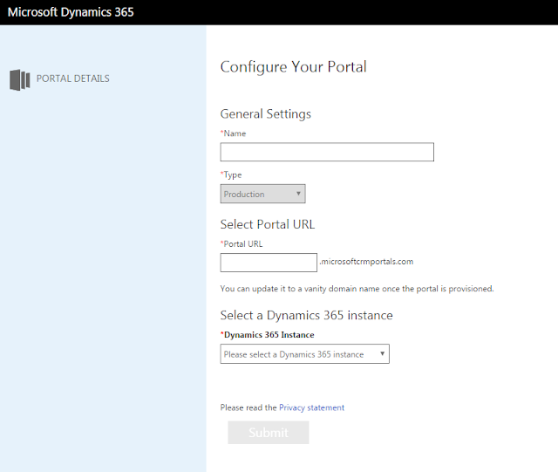Click the Name field label
This screenshot has height=472, width=558.
(234, 133)
